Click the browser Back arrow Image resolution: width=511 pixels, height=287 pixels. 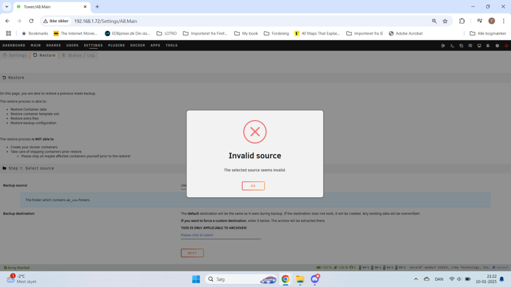8,21
